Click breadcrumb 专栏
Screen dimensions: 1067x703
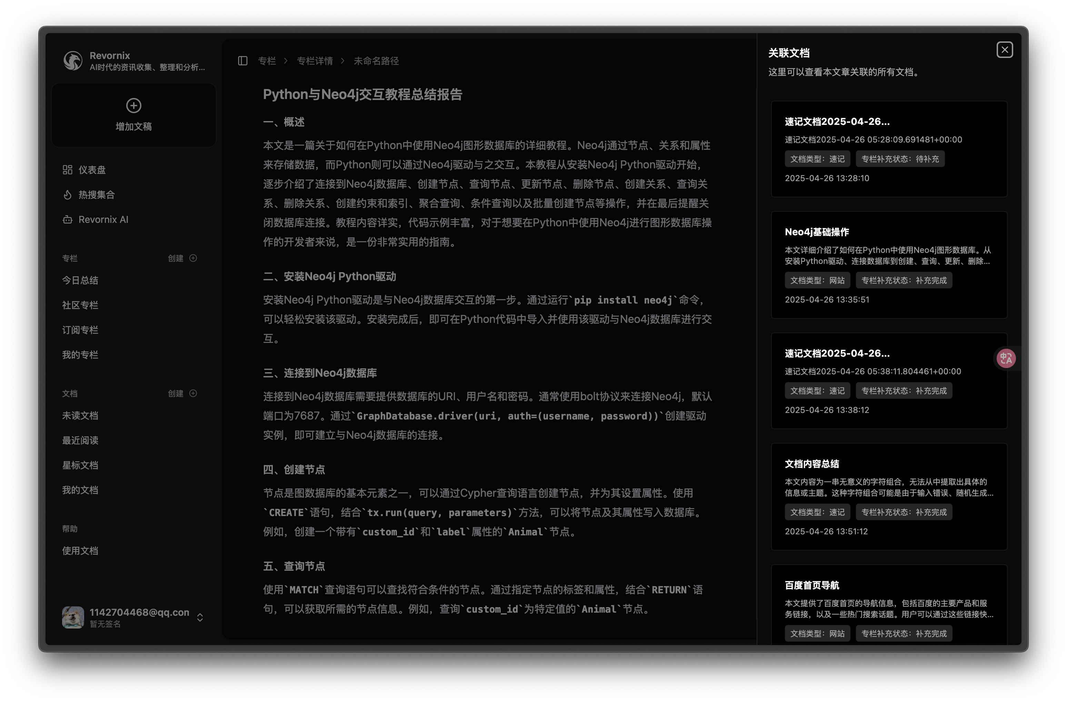267,61
